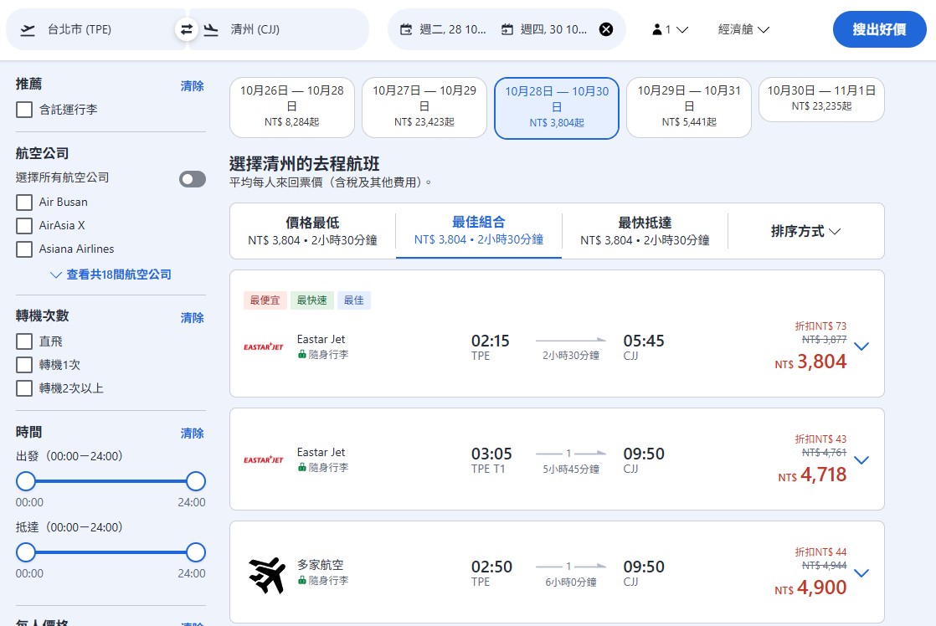Click the multi-airline airplane icon on the third flight
The height and width of the screenshot is (626, 936).
point(265,574)
